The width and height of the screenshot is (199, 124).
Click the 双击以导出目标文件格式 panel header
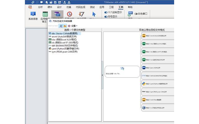[152, 30]
